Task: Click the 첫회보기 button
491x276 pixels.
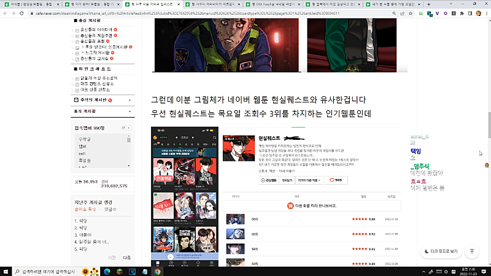Action: pos(287,180)
